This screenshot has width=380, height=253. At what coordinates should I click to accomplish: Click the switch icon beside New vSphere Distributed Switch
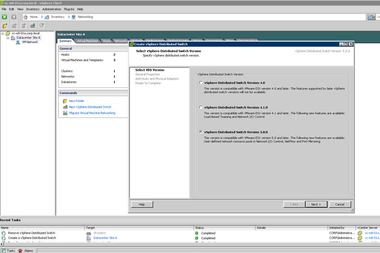coord(65,107)
